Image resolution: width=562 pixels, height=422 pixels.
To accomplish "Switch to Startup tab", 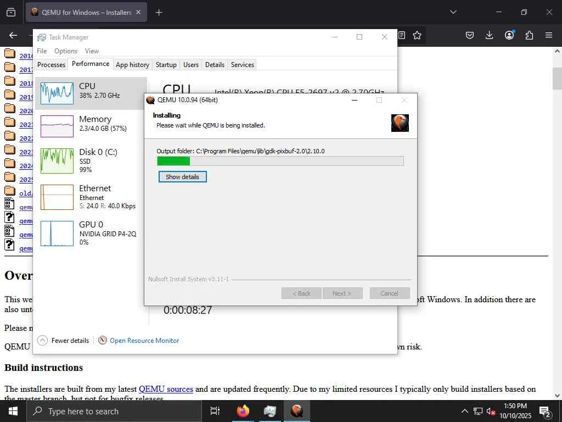I will pos(166,65).
